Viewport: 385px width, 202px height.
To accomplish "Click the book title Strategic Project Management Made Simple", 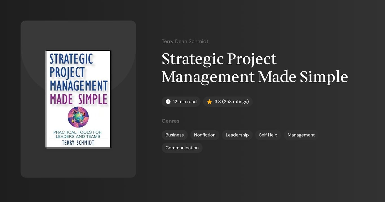I will [x=255, y=68].
